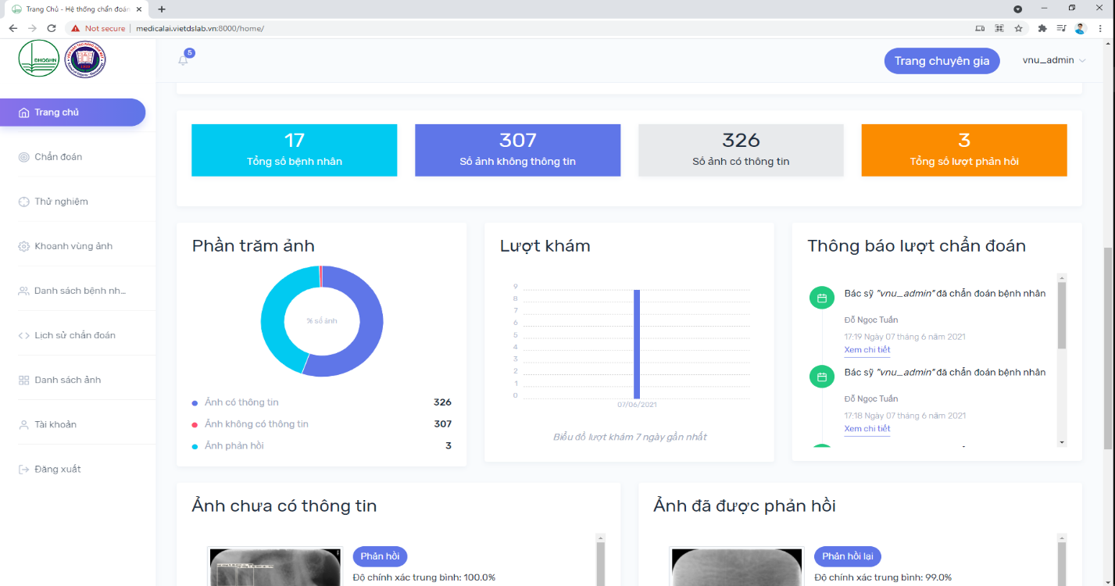Click the Danh sách bệnh nhân people icon
The height and width of the screenshot is (586, 1115).
point(23,291)
